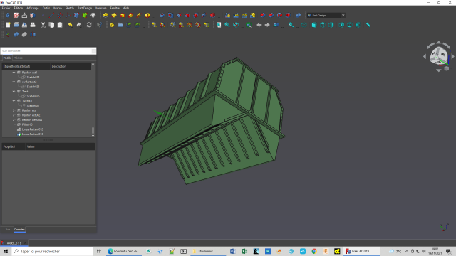456x256 pixels.
Task: Click the Windows taskbar search field
Action: point(52,251)
